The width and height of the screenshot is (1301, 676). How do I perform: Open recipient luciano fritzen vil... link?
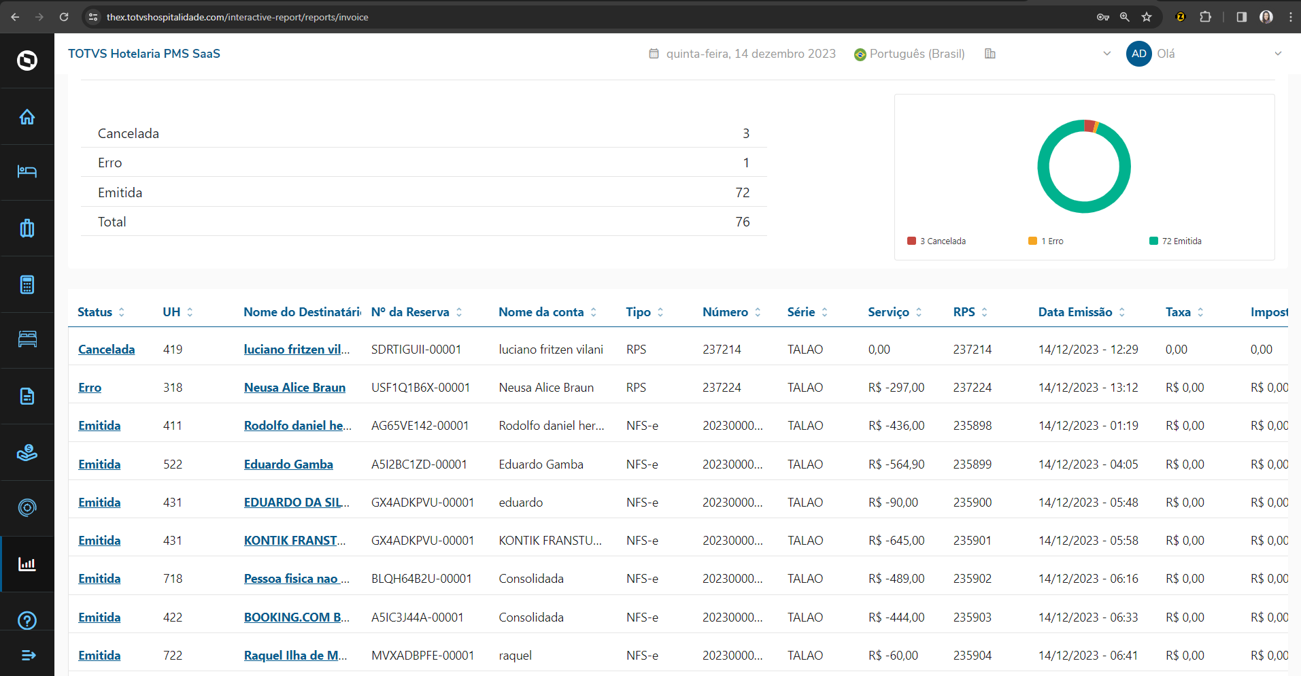tap(297, 350)
